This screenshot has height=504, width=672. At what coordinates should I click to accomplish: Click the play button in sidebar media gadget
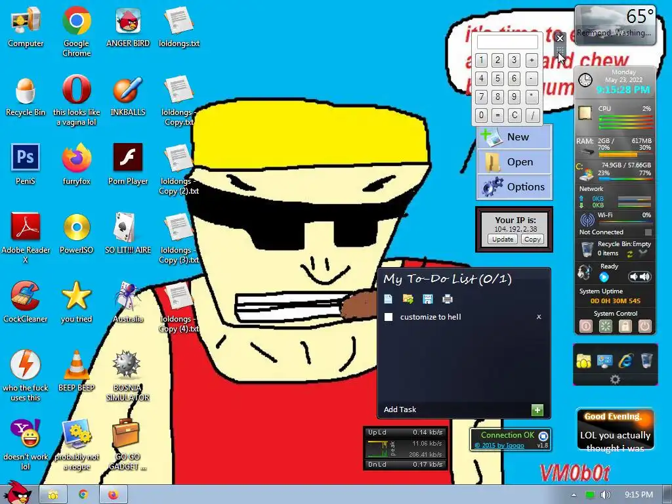[604, 278]
